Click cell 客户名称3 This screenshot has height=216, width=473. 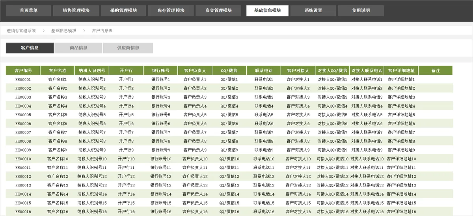pyautogui.click(x=58, y=97)
